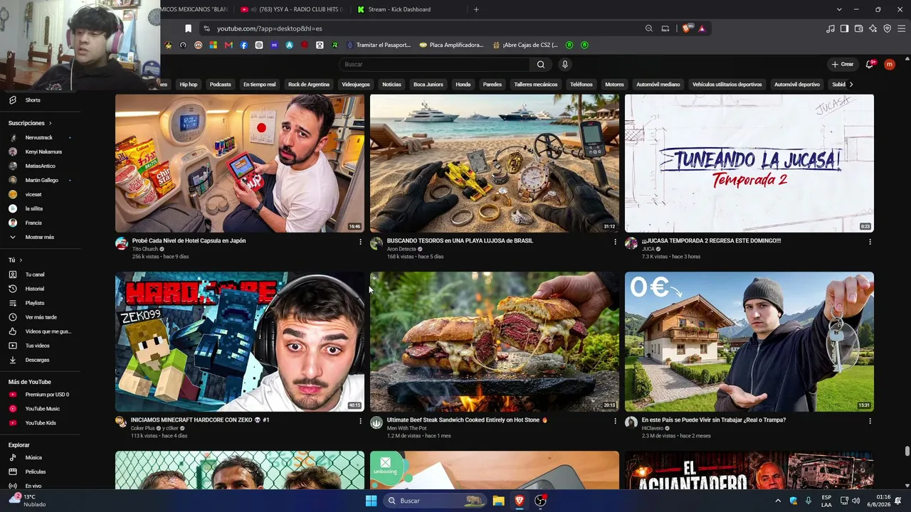Switch to the YSY A Radio Club Hits tab
Viewport: 911px width, 512px height.
coord(292,9)
